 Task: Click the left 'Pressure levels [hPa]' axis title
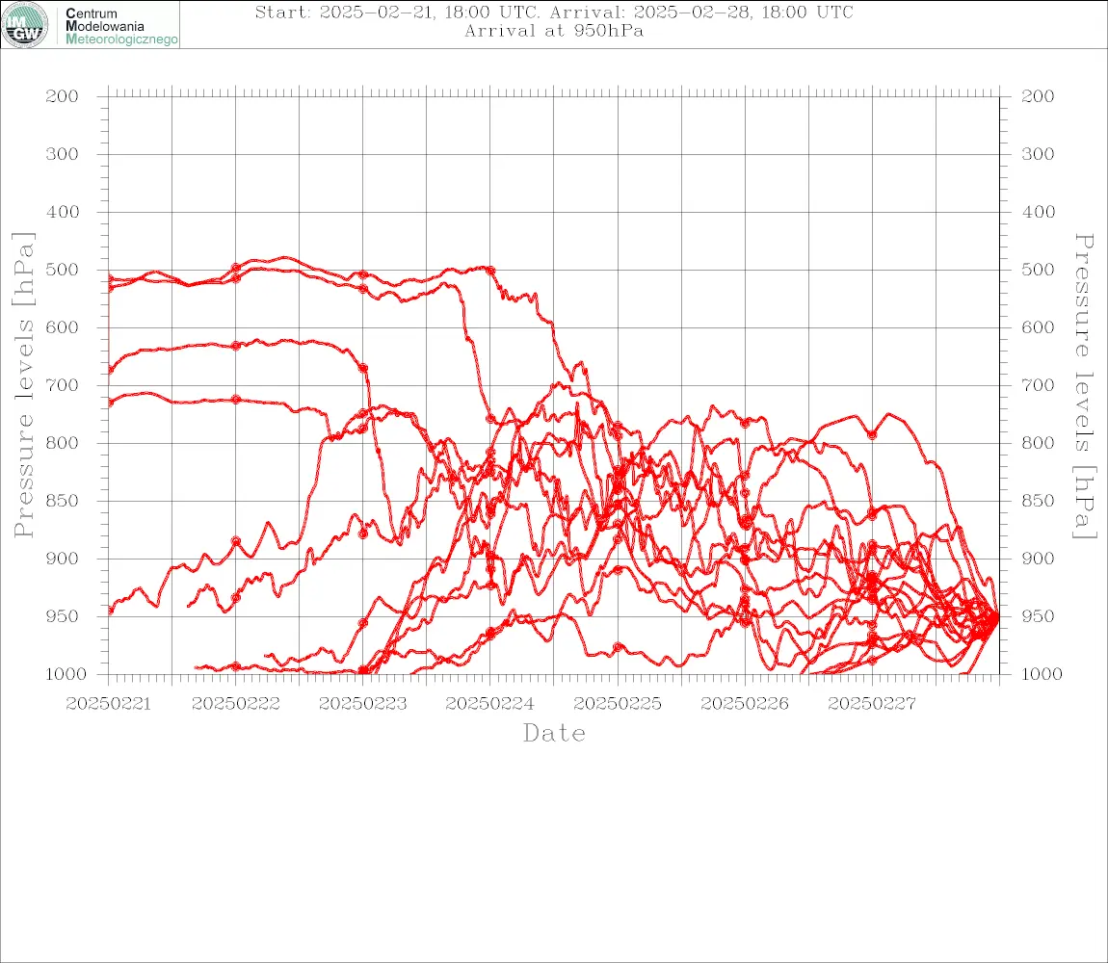pos(23,385)
